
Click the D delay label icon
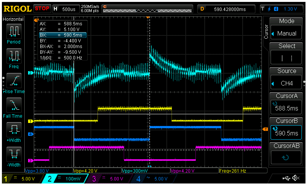point(202,9)
